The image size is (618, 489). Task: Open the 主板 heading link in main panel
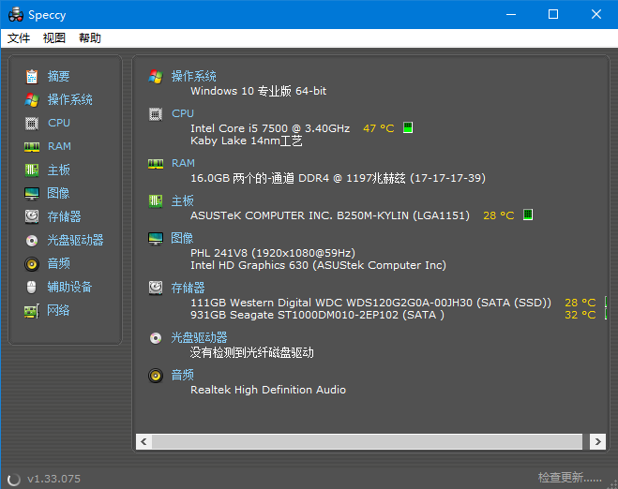(183, 201)
